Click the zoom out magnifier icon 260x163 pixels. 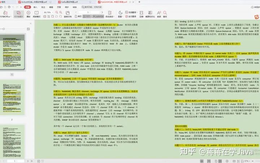(57, 12)
